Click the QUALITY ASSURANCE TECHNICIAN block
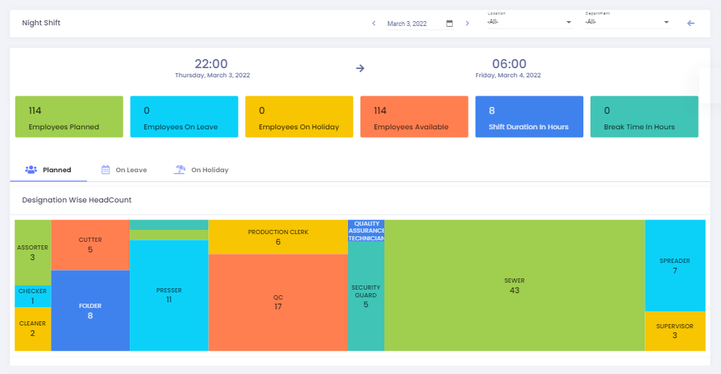This screenshot has width=721, height=374. (366, 231)
